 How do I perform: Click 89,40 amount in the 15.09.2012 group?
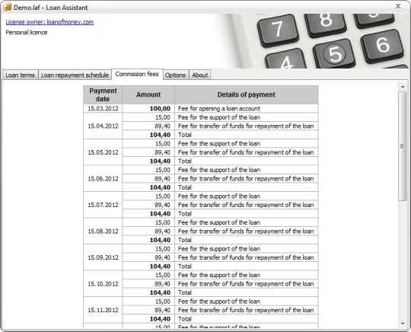click(148, 257)
